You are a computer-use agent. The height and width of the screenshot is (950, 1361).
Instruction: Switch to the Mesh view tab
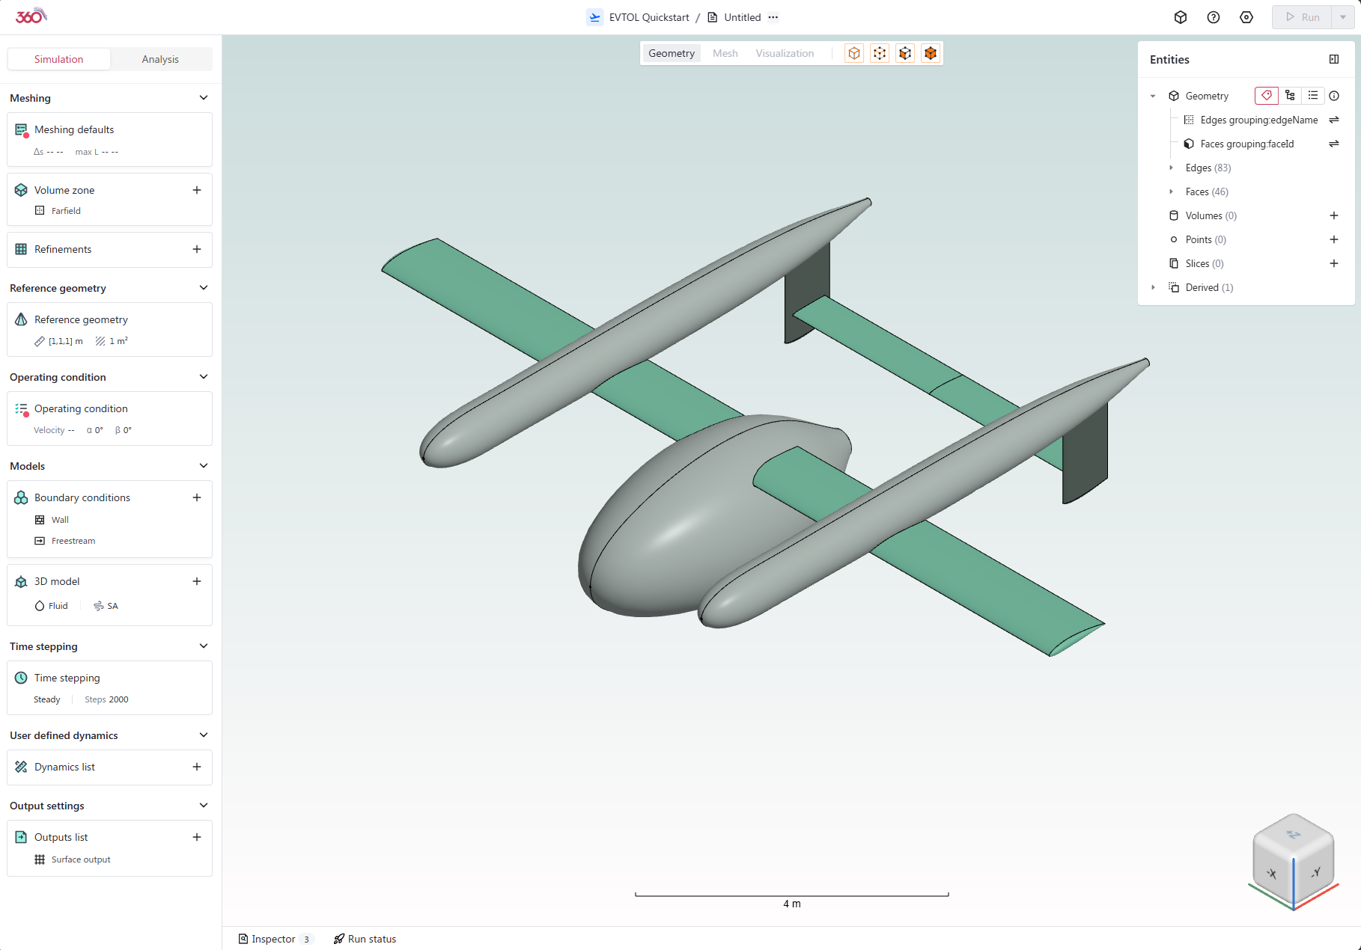click(x=725, y=53)
